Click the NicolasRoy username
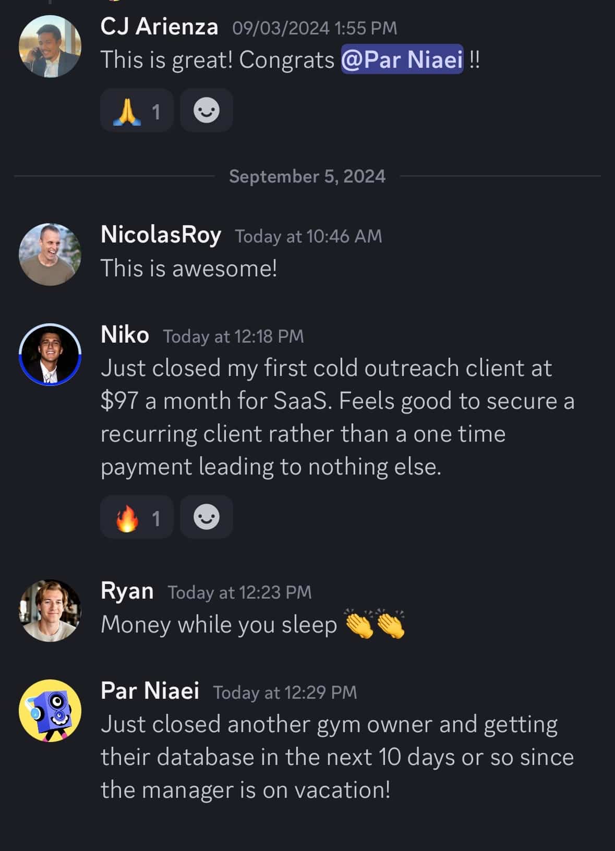Screen dimensions: 615x851 pyautogui.click(x=161, y=235)
